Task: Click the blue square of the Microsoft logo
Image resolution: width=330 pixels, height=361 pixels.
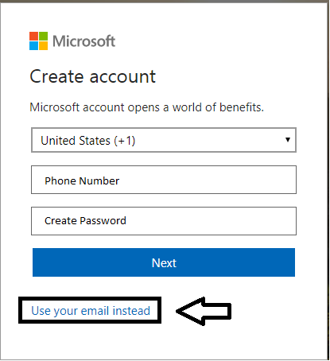Action: 33,45
